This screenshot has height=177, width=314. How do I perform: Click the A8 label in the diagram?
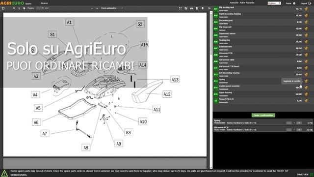[86, 147]
